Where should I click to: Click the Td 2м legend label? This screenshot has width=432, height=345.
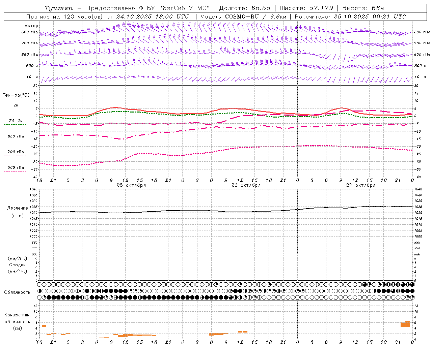click(x=16, y=121)
